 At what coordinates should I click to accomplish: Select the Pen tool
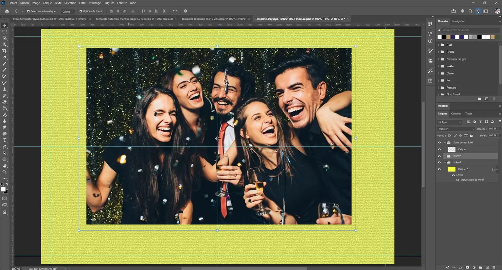(x=5, y=147)
